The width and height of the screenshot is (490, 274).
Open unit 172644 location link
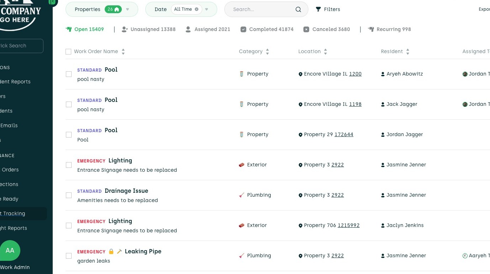(344, 134)
